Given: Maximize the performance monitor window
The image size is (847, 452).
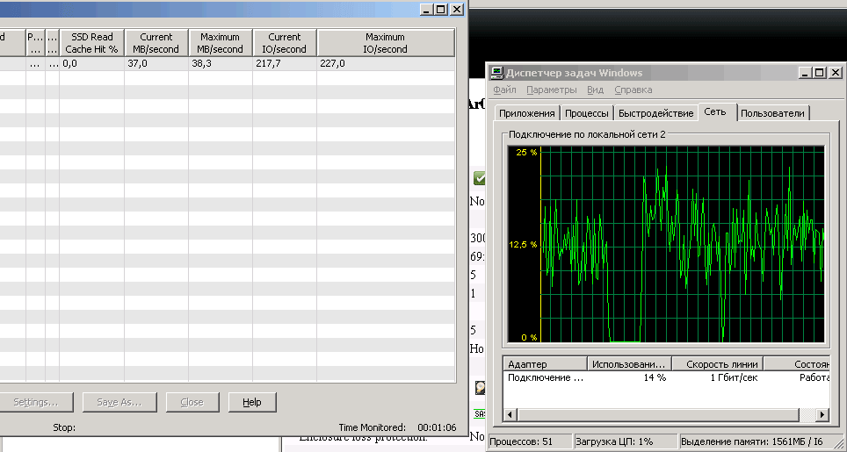Looking at the screenshot, I should point(441,9).
